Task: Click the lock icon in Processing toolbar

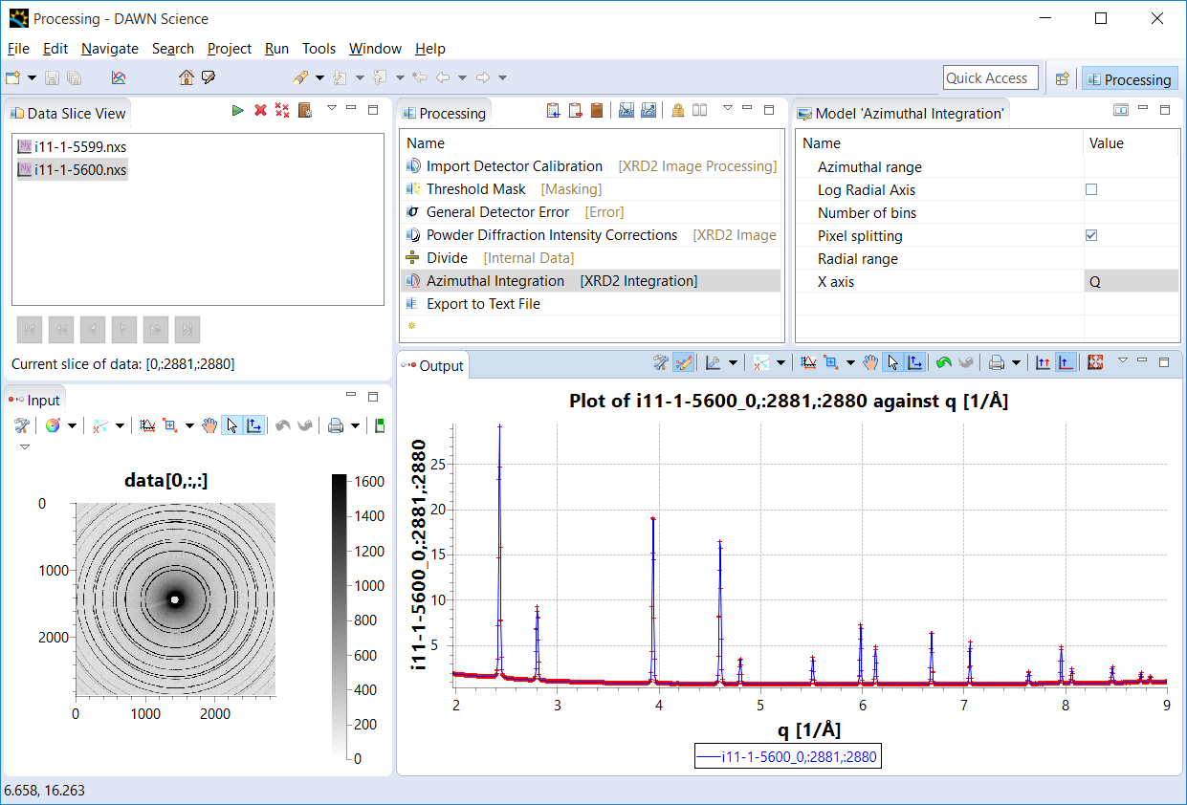Action: [677, 111]
